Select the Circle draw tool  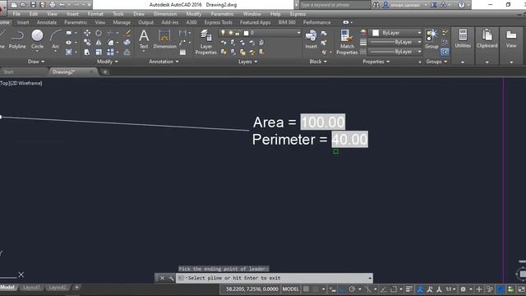point(37,39)
